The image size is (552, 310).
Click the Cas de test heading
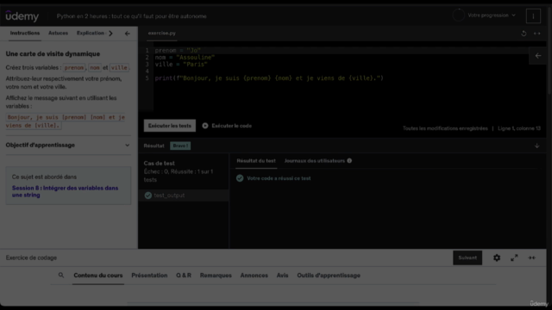(159, 163)
